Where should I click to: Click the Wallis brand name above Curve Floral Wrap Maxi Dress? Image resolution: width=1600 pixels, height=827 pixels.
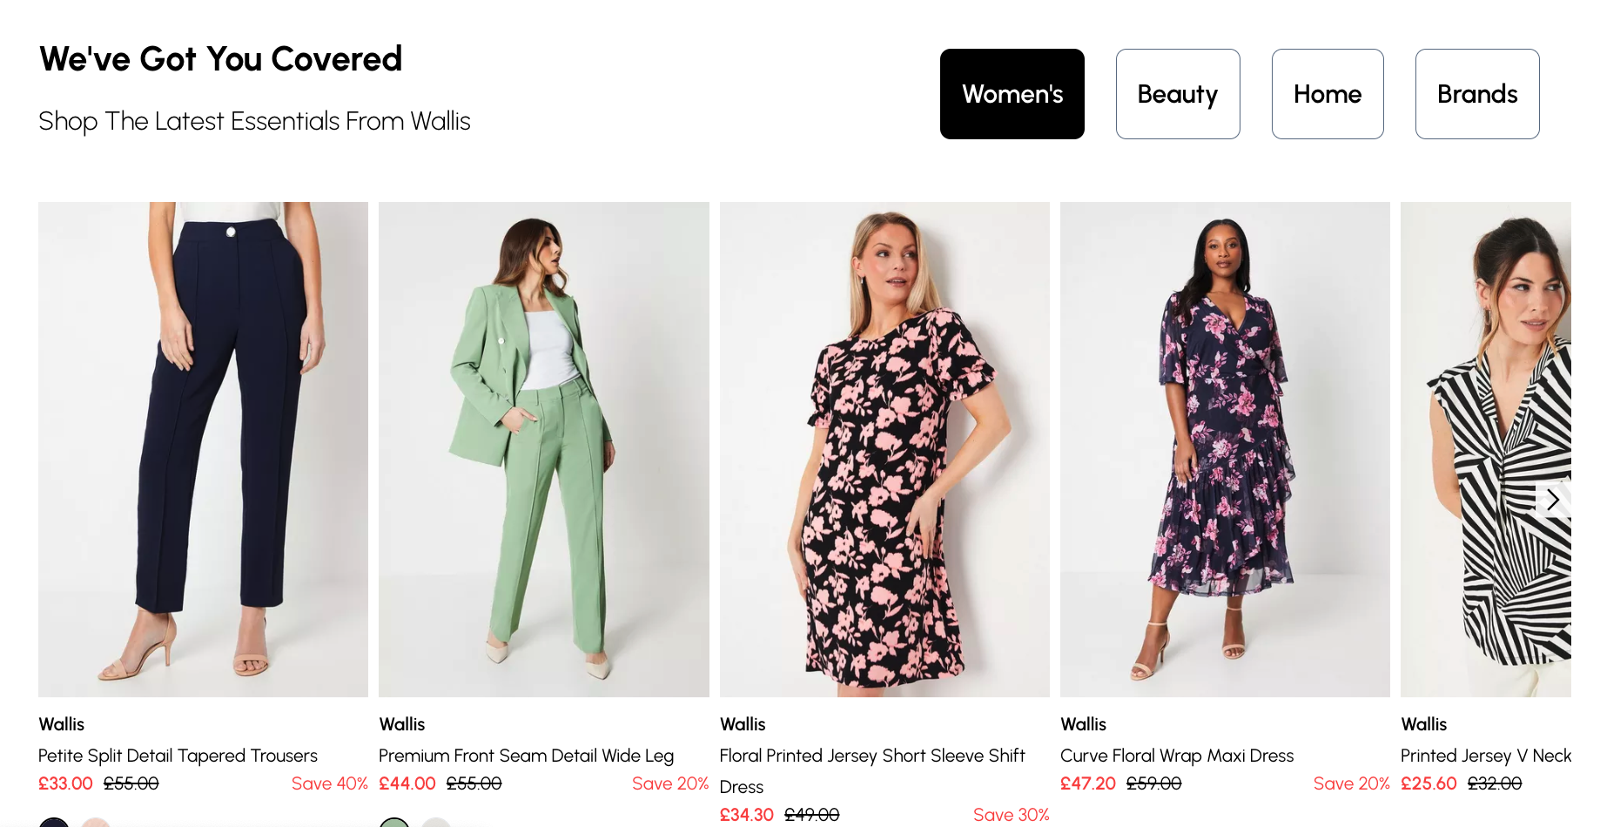1083,724
